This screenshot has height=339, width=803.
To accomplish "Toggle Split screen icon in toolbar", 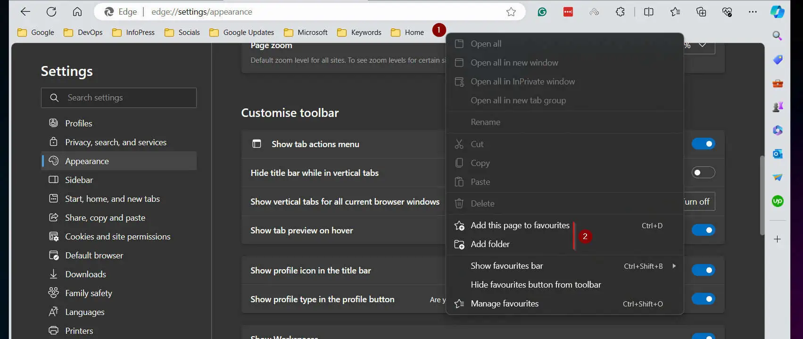I will pos(649,12).
